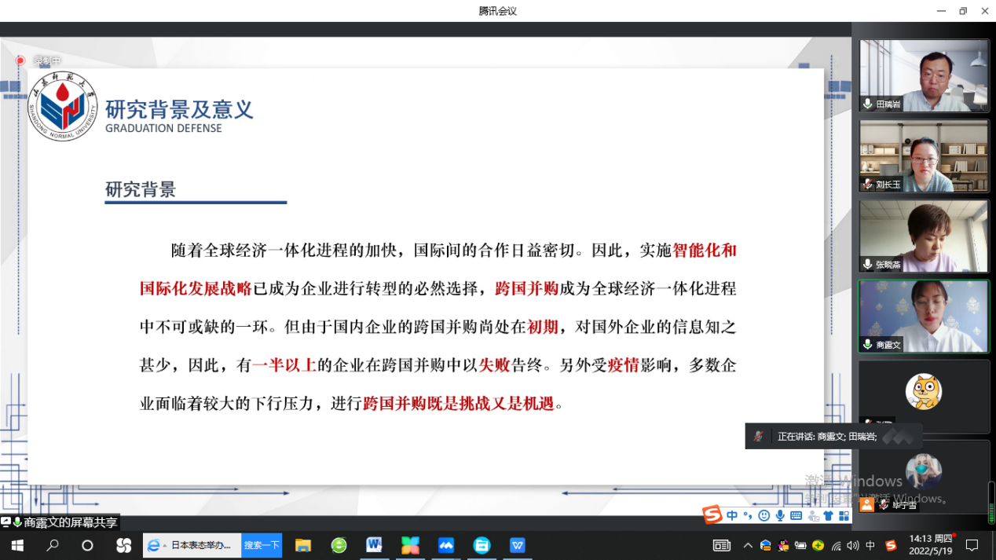Select 刘长玉's video thumbnail
This screenshot has width=996, height=560.
[924, 156]
